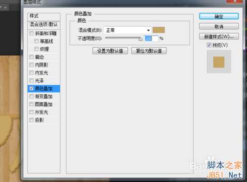
Task: Tick the 纹理 checkbox
Action: pyautogui.click(x=37, y=49)
